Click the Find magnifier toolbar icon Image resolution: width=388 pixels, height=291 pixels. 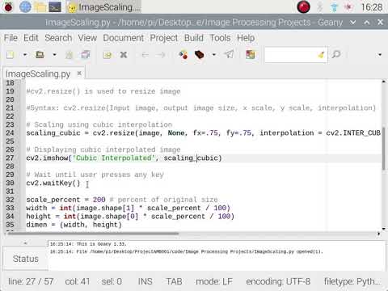(x=336, y=55)
